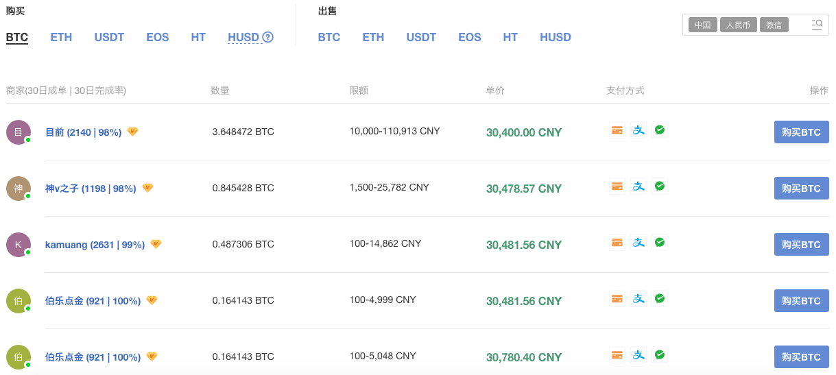Click the 神v之子 merchant avatar

pyautogui.click(x=19, y=189)
